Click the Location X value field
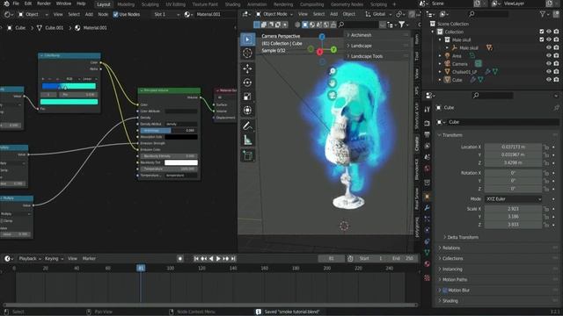The width and height of the screenshot is (563, 316). [513, 147]
